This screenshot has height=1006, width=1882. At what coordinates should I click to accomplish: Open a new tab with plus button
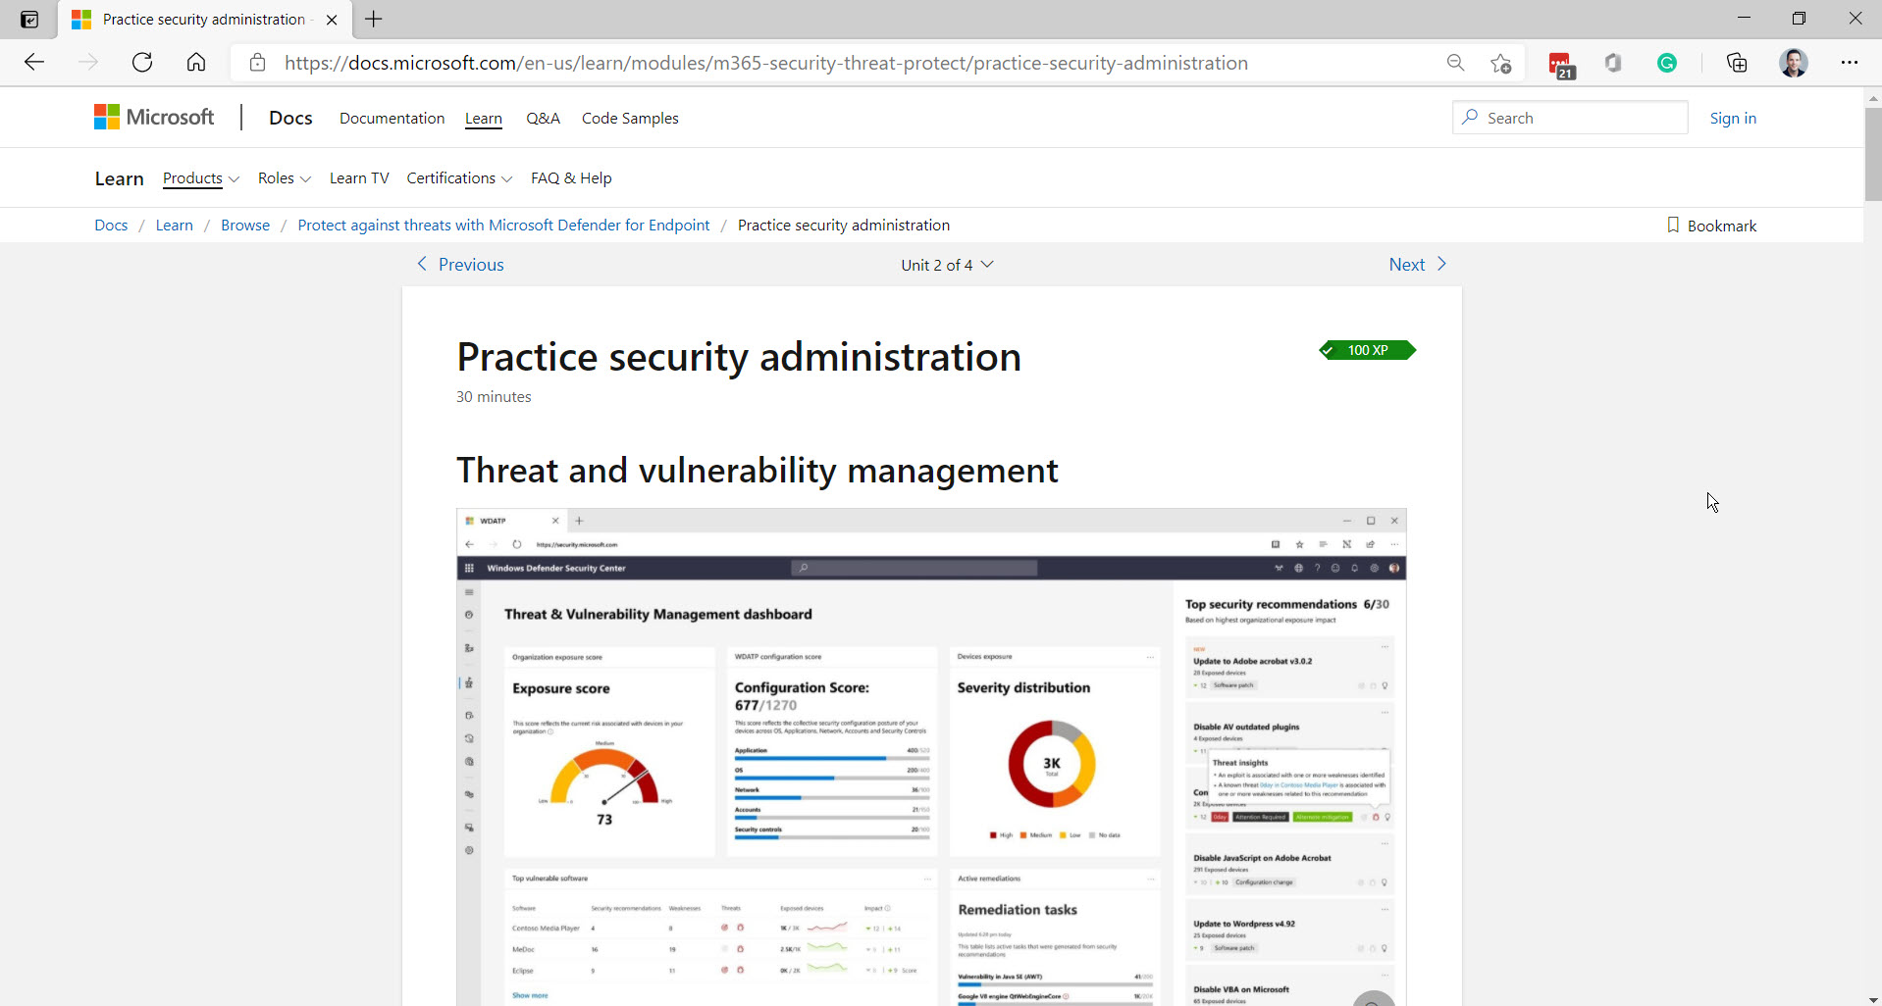[374, 19]
